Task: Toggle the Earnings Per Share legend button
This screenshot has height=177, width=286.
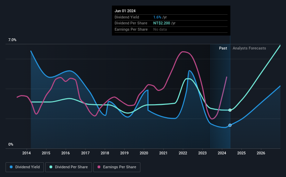Action: tap(117, 167)
